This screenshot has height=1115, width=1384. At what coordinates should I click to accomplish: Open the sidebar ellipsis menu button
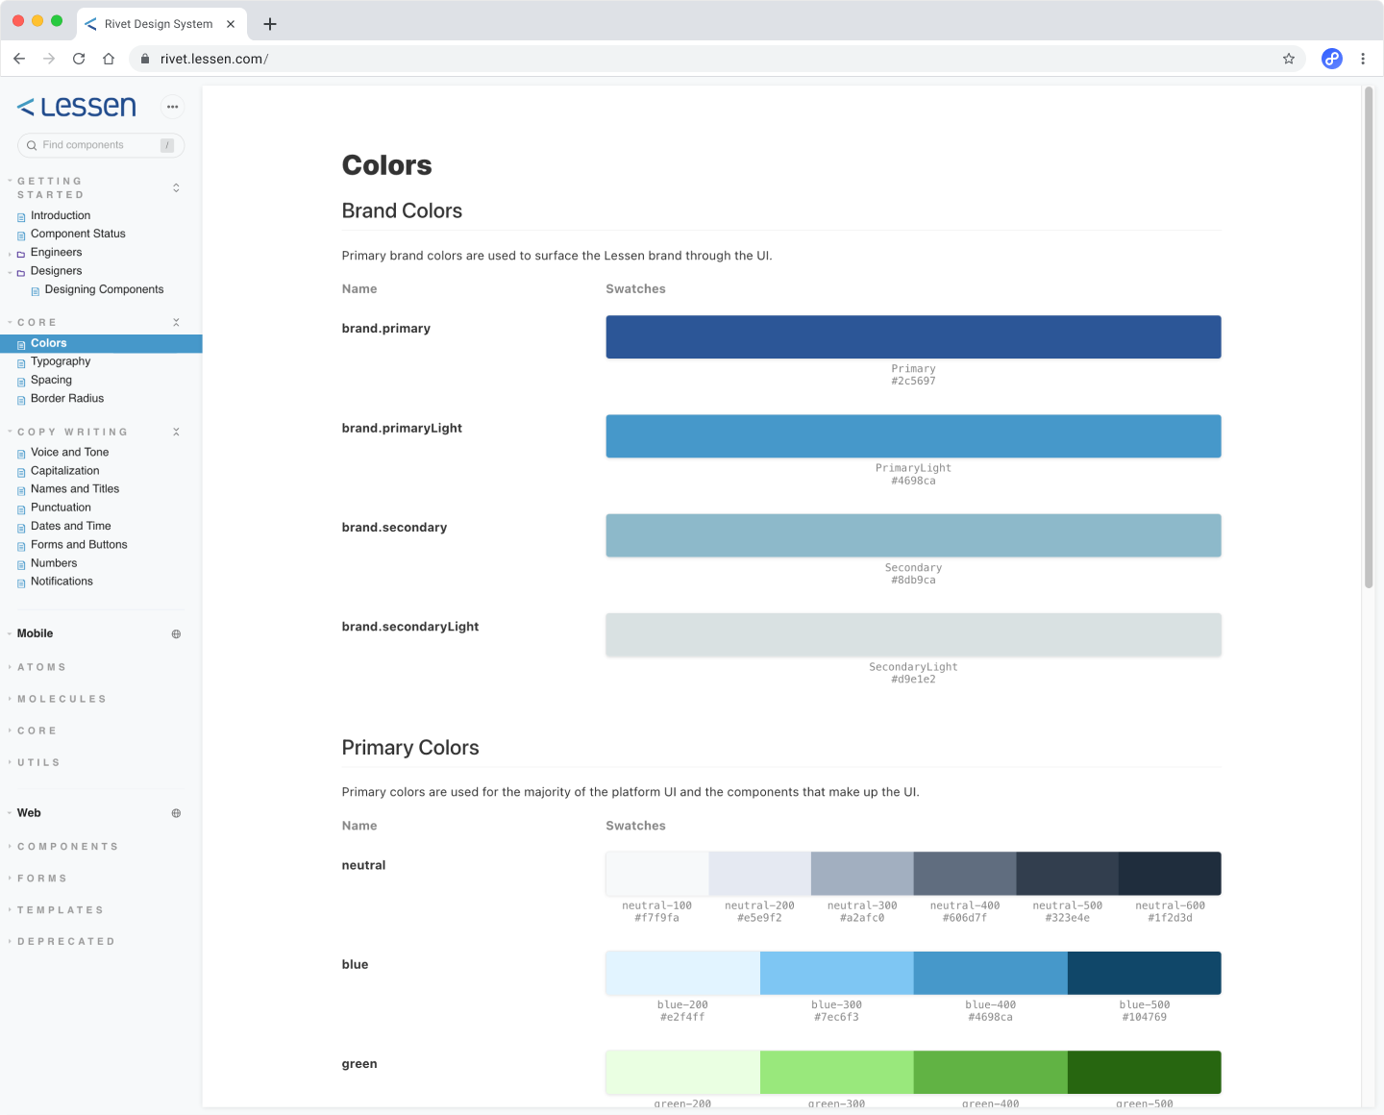[x=172, y=107]
